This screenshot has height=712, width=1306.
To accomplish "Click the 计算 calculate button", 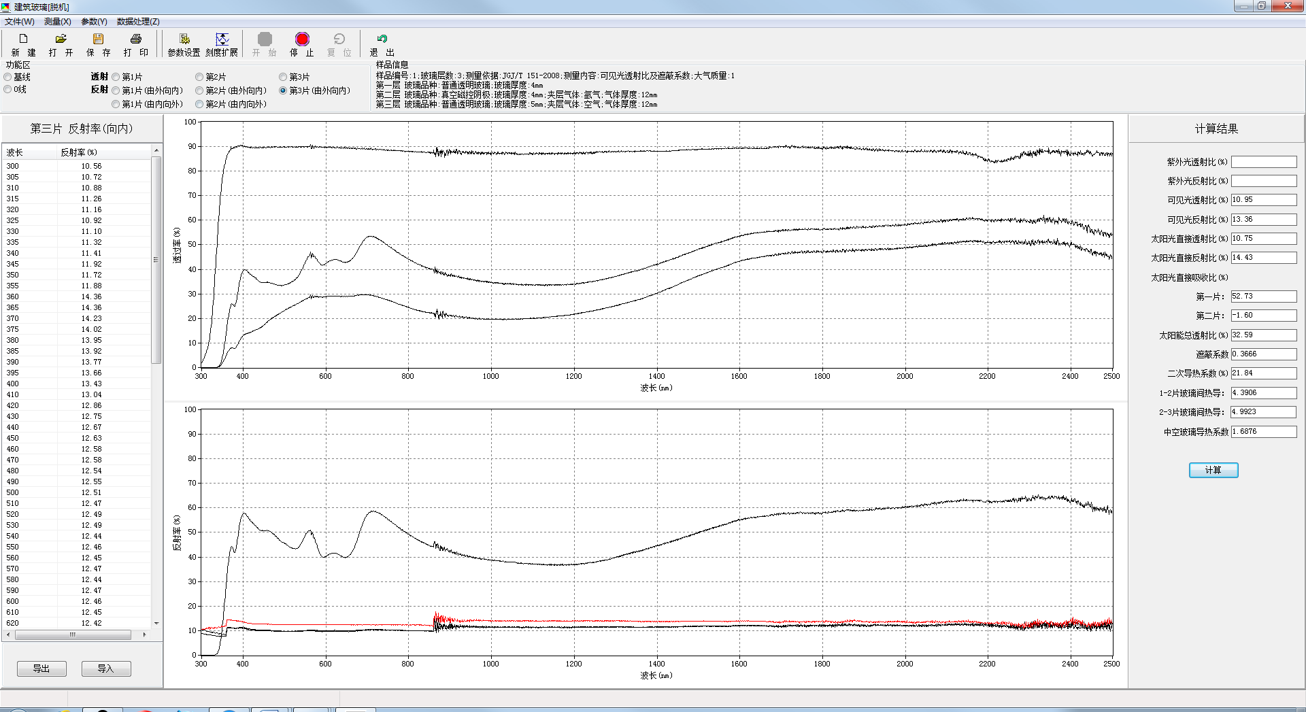I will 1213,470.
